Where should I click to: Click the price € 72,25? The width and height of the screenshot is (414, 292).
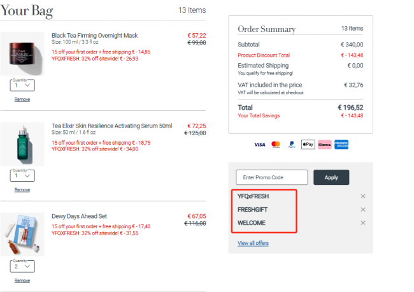[196, 126]
